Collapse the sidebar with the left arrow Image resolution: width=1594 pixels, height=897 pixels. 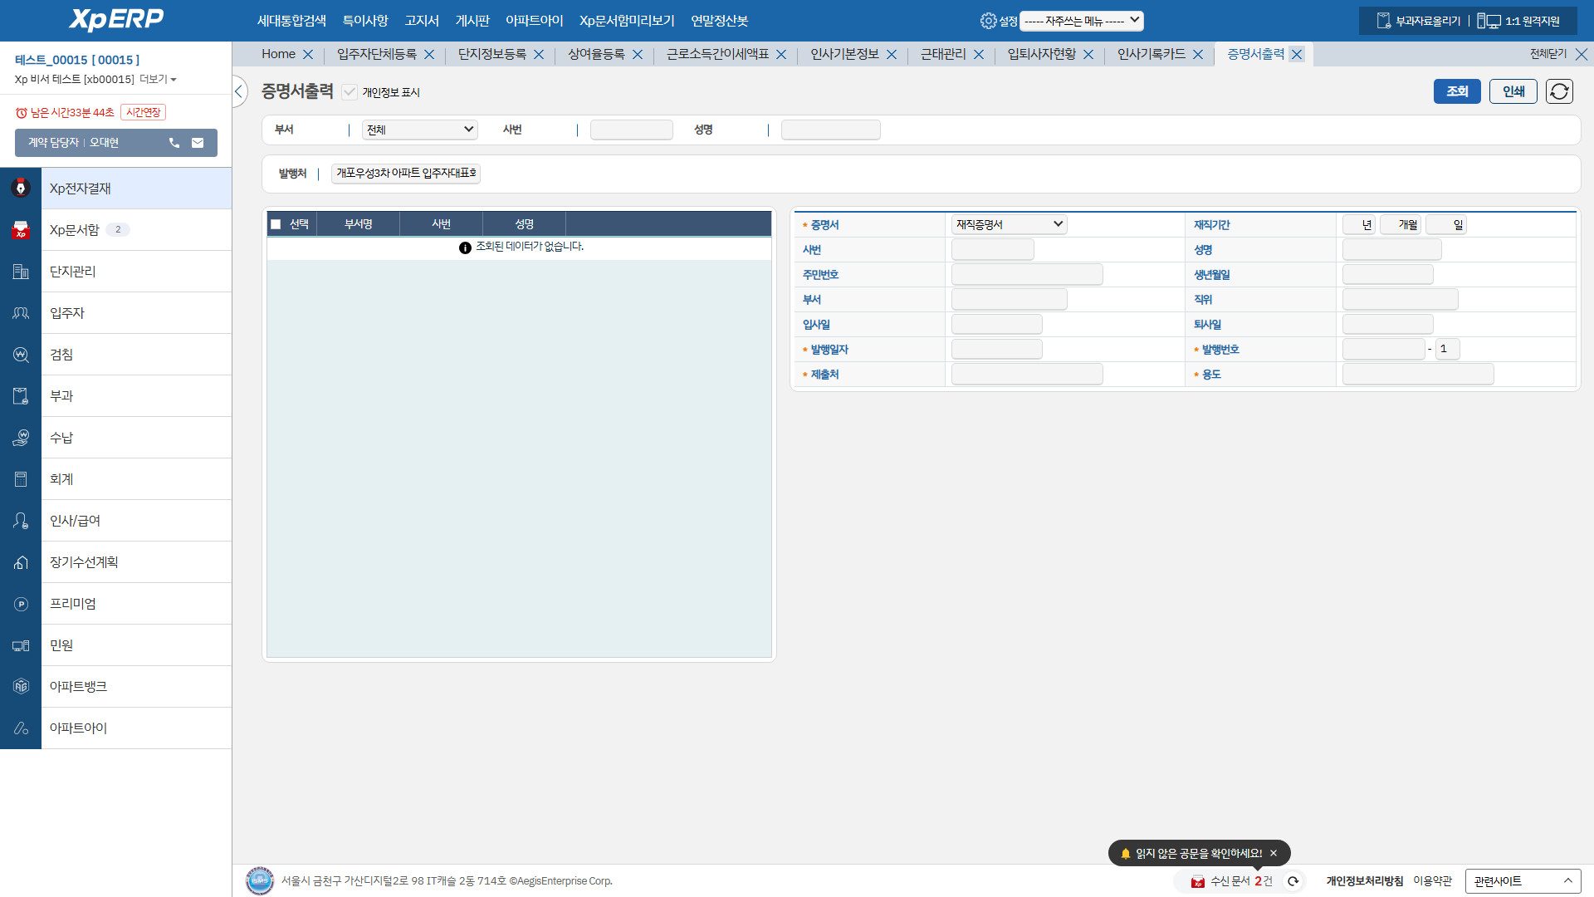(239, 91)
